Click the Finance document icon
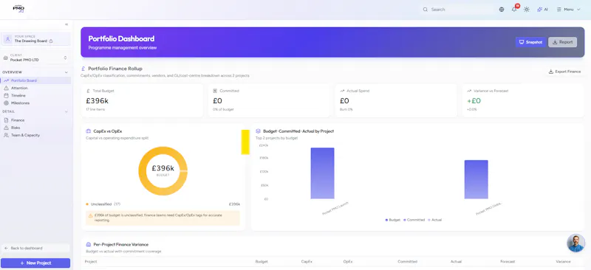Viewport: 591px width, 270px height. [x=6, y=120]
